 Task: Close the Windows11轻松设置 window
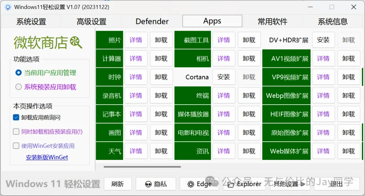tap(354, 7)
